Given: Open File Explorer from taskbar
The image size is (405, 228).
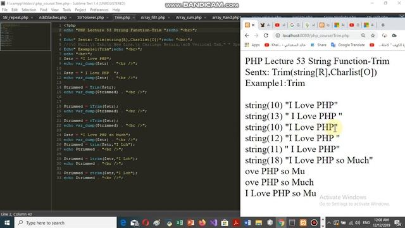Looking at the screenshot, I should pos(259,222).
